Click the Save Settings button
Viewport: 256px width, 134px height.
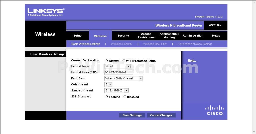pos(132,115)
